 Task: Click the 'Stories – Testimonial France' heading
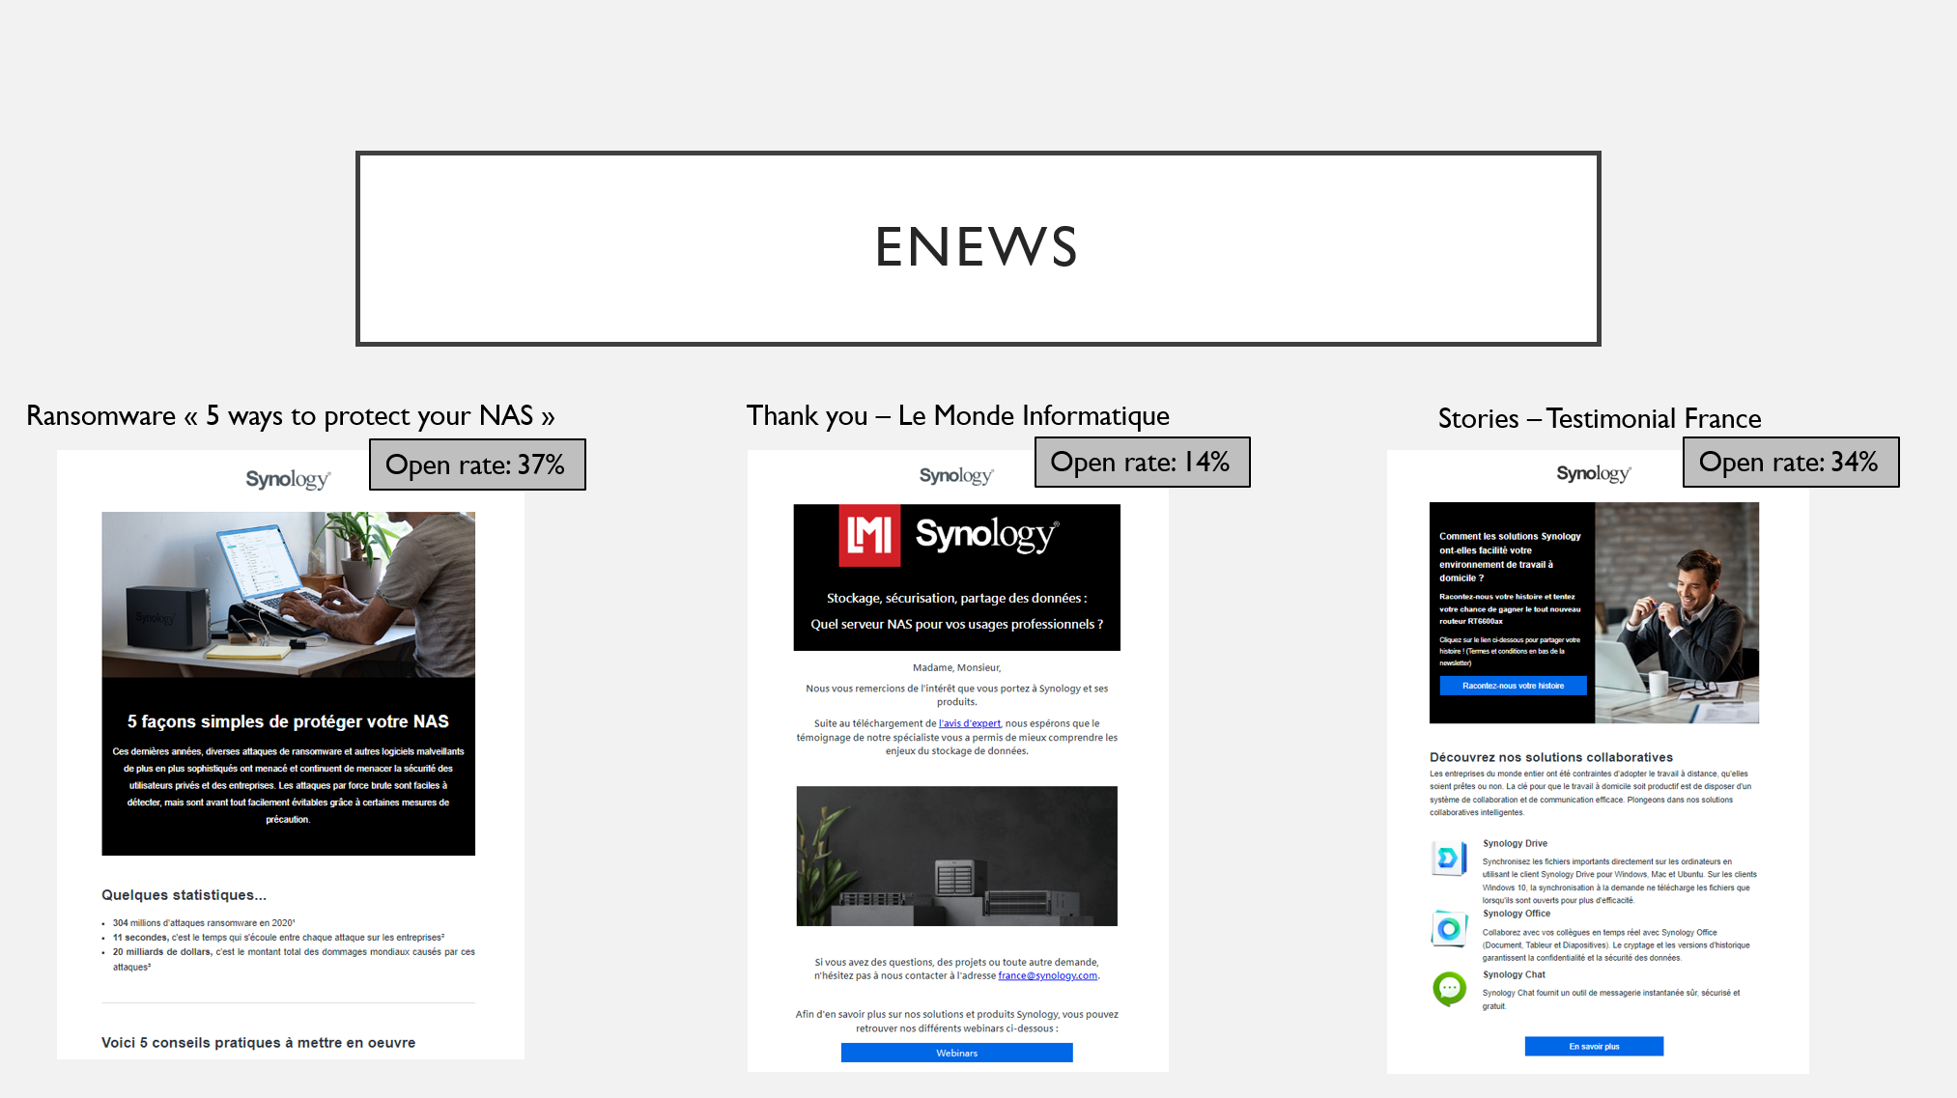tap(1599, 418)
